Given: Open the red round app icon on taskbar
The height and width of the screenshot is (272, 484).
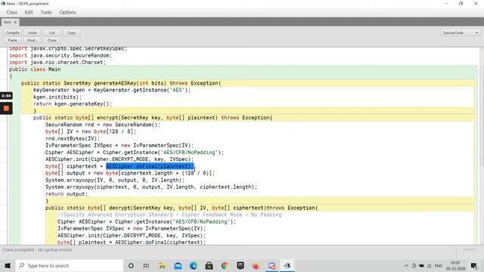Looking at the screenshot, I should click(x=256, y=265).
